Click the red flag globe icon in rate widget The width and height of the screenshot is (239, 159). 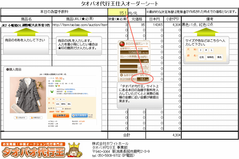(122, 44)
